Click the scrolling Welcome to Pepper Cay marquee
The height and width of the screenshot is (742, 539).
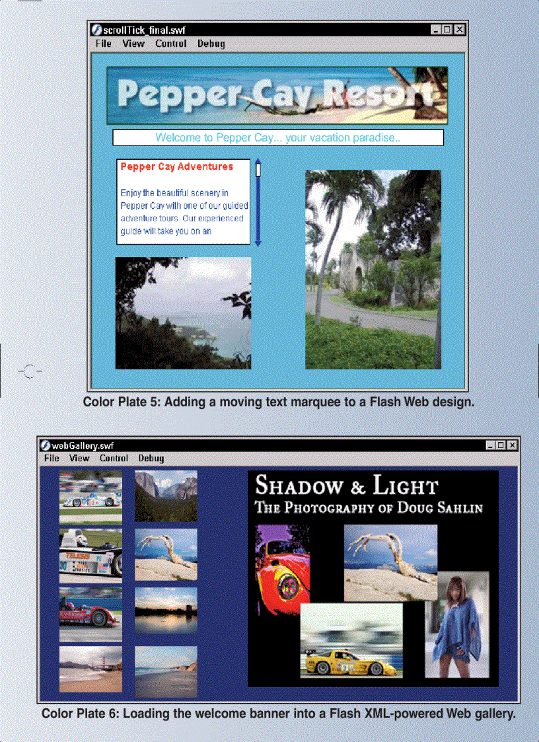(278, 137)
